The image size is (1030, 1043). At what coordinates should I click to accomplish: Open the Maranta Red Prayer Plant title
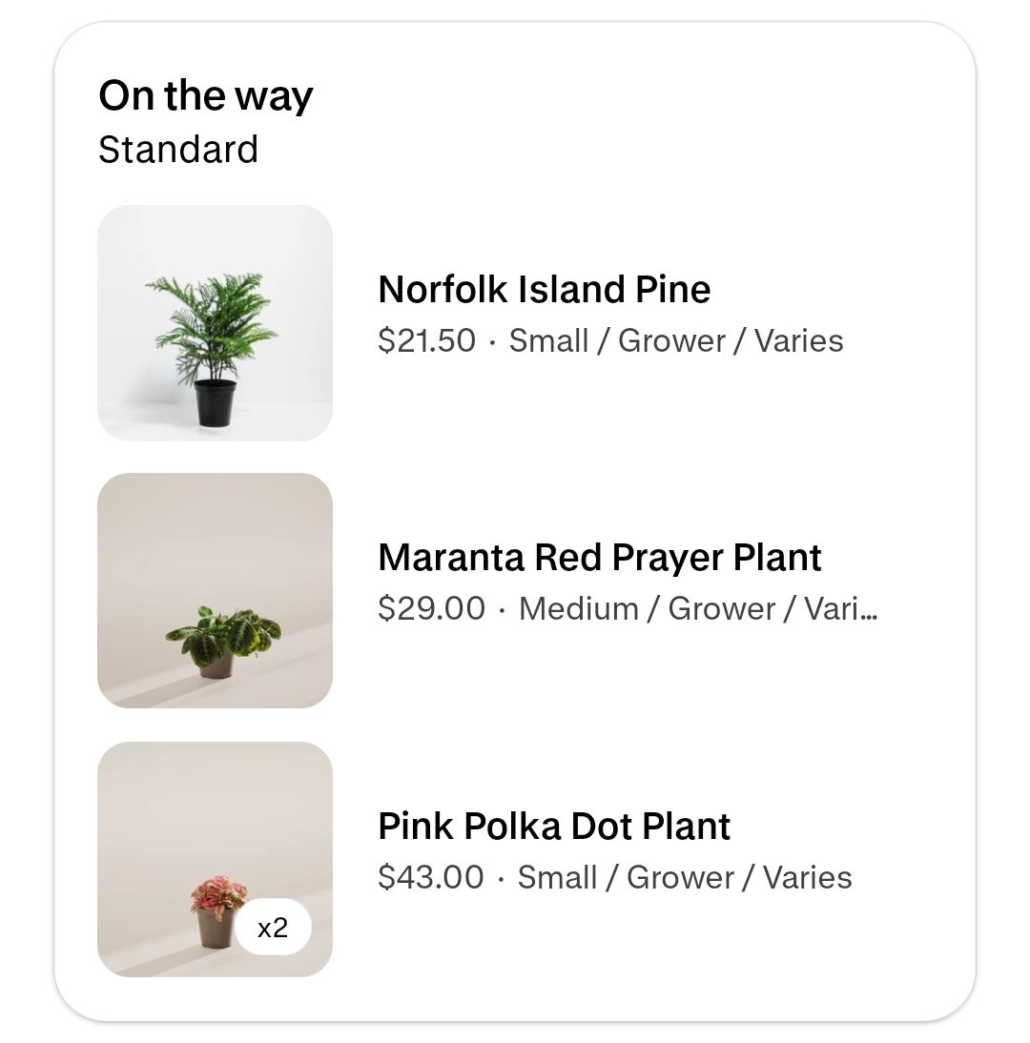(x=599, y=557)
